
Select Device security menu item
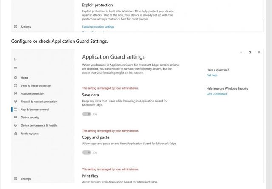(x=30, y=118)
